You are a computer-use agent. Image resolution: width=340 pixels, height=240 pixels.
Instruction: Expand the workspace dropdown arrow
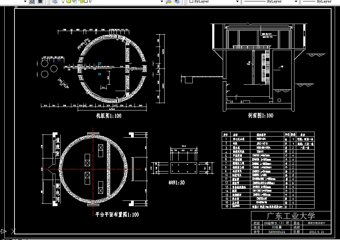pos(25,1)
